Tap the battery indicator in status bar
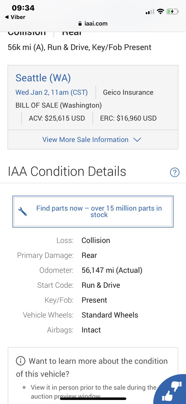Viewport: 186px width, 404px height. (x=172, y=12)
